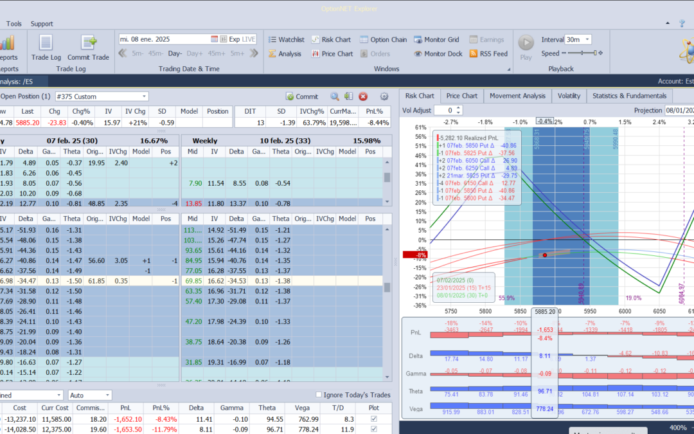This screenshot has width=694, height=434.
Task: Switch to the Risk Chart tab
Action: click(420, 96)
